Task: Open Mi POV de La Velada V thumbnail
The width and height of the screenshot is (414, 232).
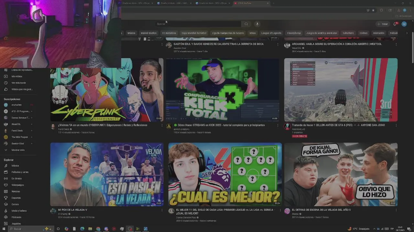Action: tap(107, 174)
